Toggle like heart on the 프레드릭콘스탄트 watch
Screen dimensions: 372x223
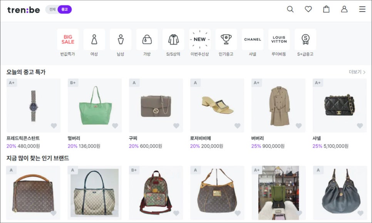click(x=54, y=126)
